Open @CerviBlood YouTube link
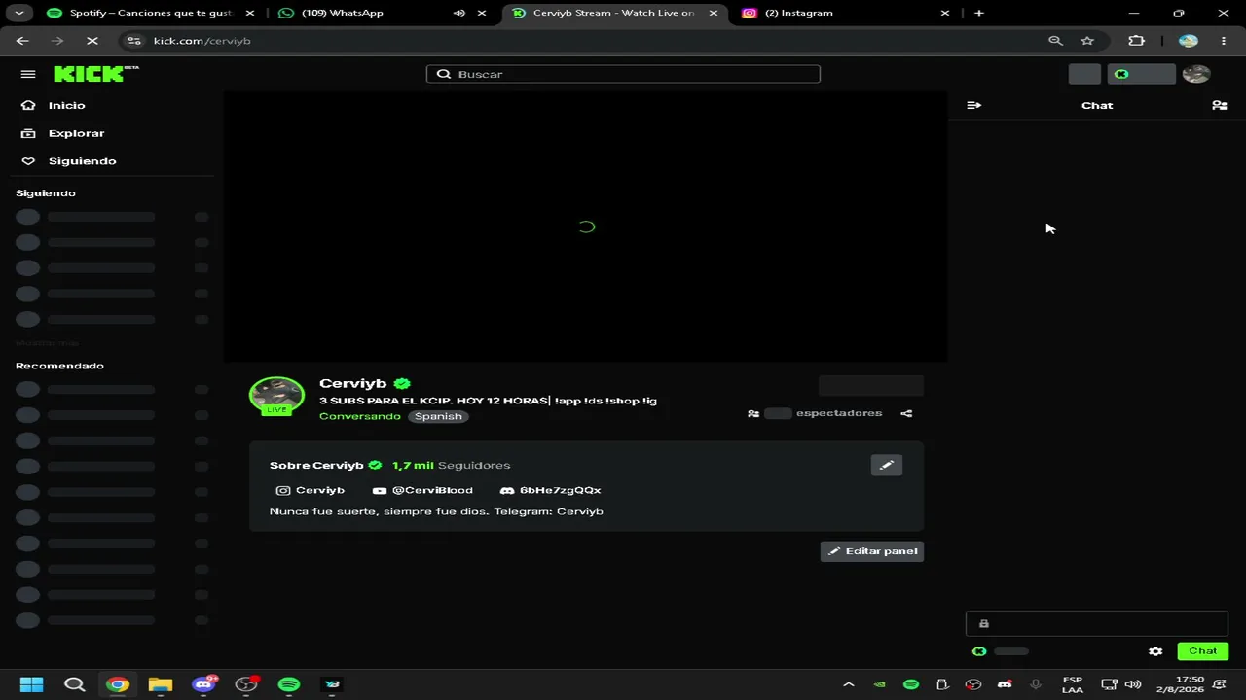The image size is (1246, 700). pyautogui.click(x=422, y=490)
